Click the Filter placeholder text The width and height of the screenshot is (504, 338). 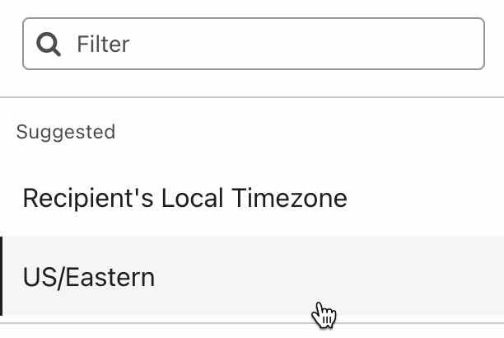(x=104, y=44)
